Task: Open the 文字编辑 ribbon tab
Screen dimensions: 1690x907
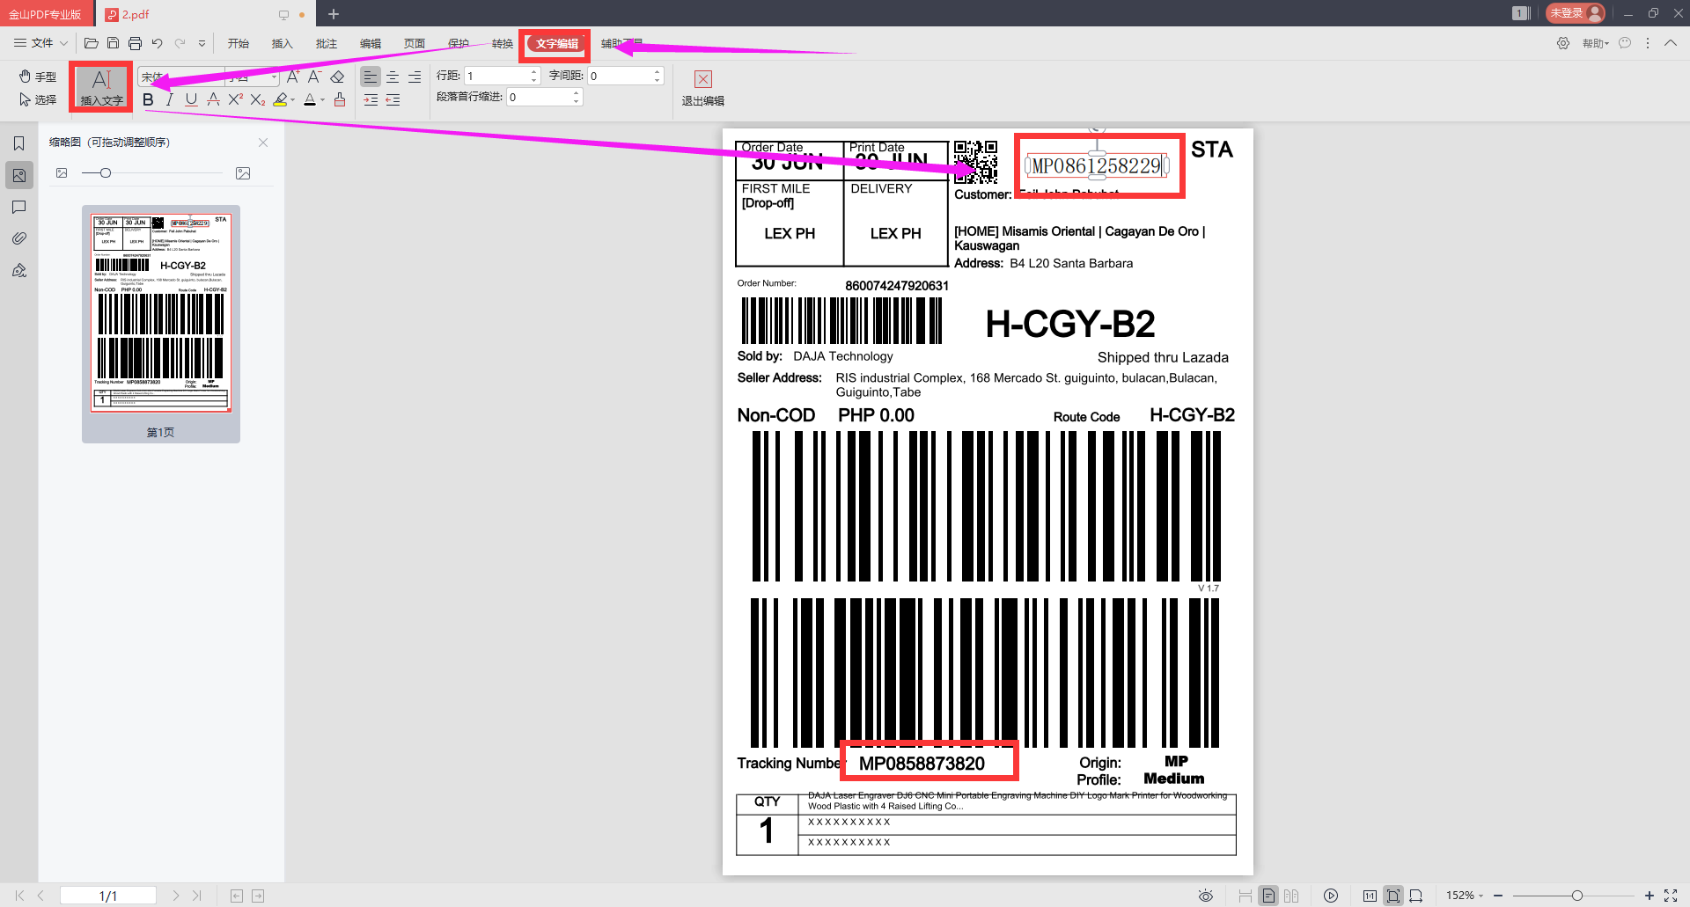Action: pyautogui.click(x=556, y=44)
